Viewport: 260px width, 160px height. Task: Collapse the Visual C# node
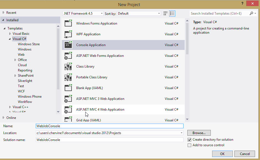point(10,39)
